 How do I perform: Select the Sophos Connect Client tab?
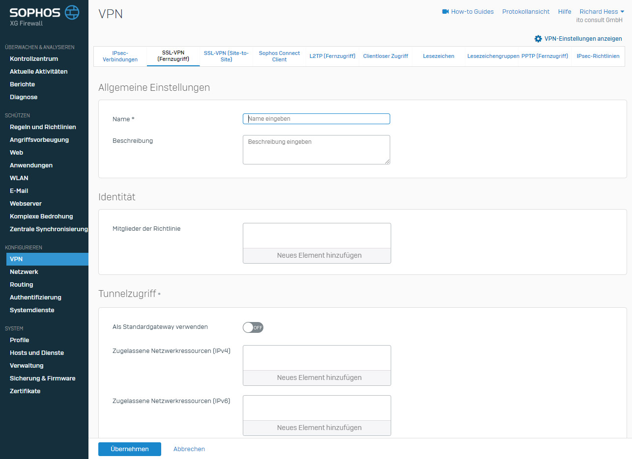[279, 56]
